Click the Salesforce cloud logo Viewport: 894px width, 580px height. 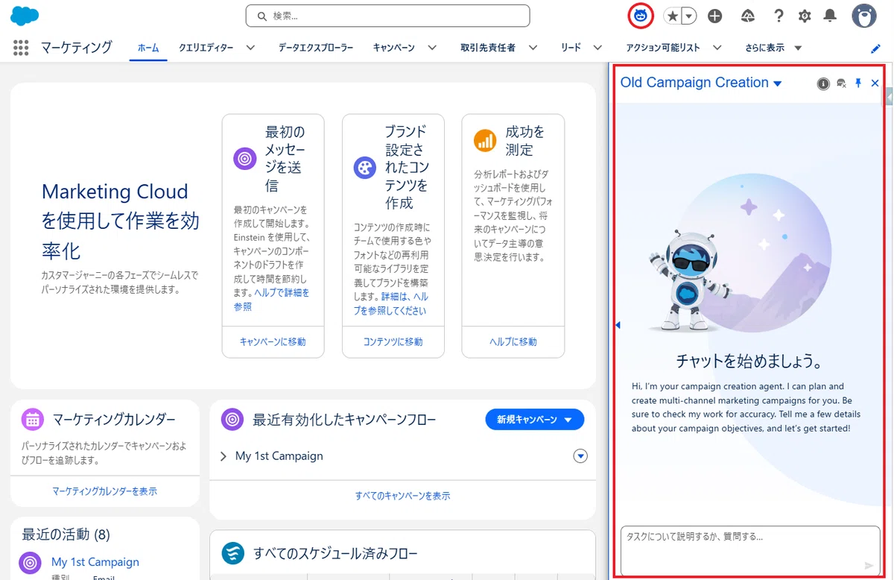tap(25, 16)
